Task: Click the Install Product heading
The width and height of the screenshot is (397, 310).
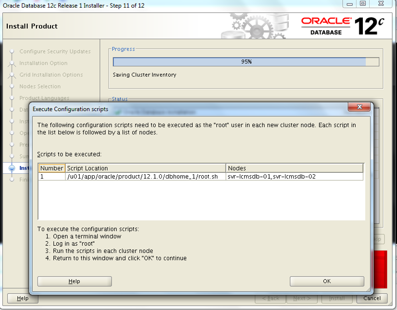Action: click(x=32, y=26)
